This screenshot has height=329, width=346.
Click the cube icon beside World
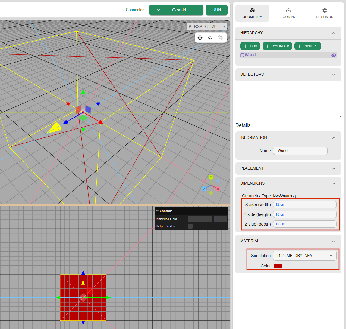coord(242,55)
